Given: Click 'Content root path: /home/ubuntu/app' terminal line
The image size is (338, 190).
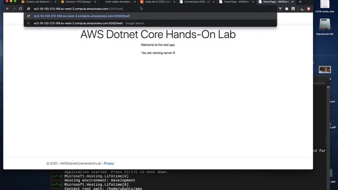Looking at the screenshot, I should coord(103,188).
